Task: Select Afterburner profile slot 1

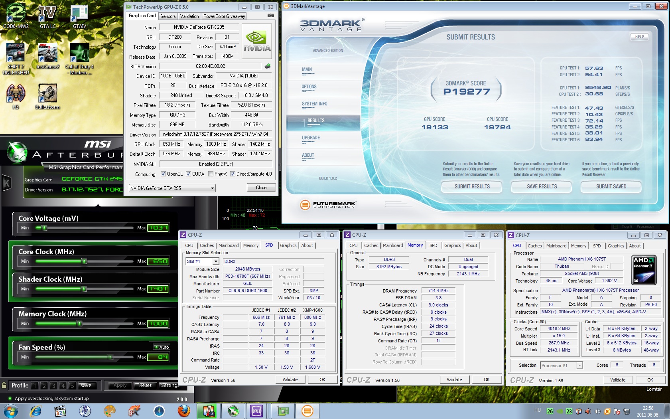Action: [x=35, y=385]
